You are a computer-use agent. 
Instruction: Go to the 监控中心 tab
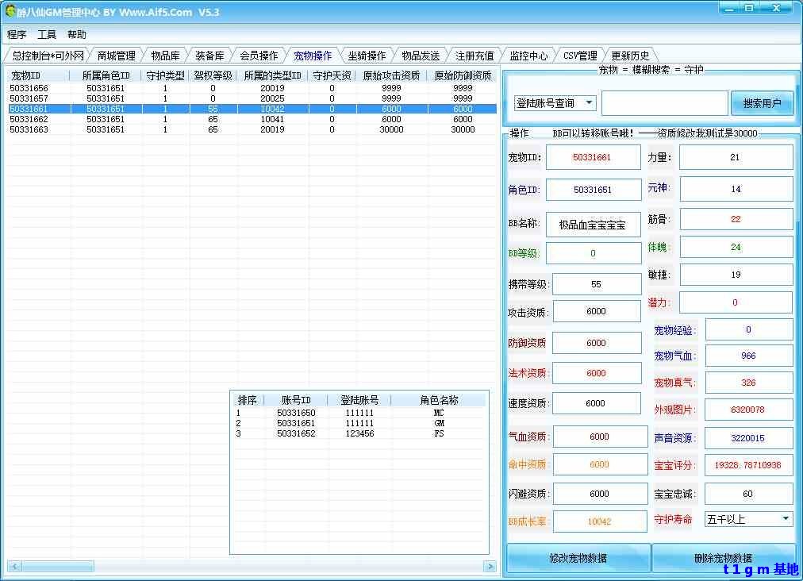[528, 56]
